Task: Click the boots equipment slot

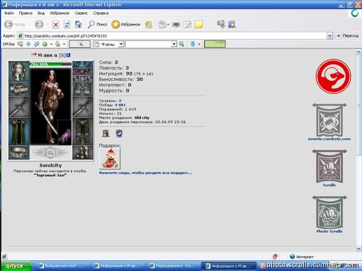Action: point(83,153)
